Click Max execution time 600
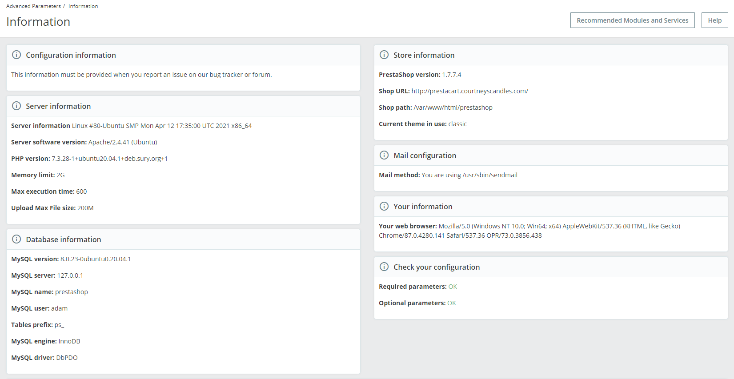734x379 pixels. click(x=81, y=191)
